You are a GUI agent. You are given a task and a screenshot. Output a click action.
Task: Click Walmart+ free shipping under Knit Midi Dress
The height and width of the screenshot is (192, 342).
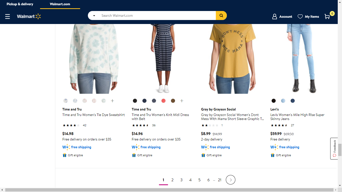coord(146,147)
